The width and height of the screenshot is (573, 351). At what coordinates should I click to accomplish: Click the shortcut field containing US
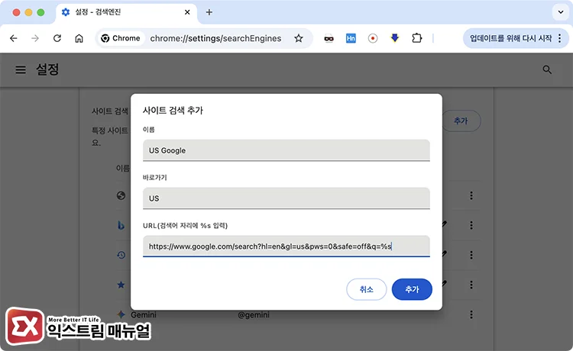coord(286,198)
